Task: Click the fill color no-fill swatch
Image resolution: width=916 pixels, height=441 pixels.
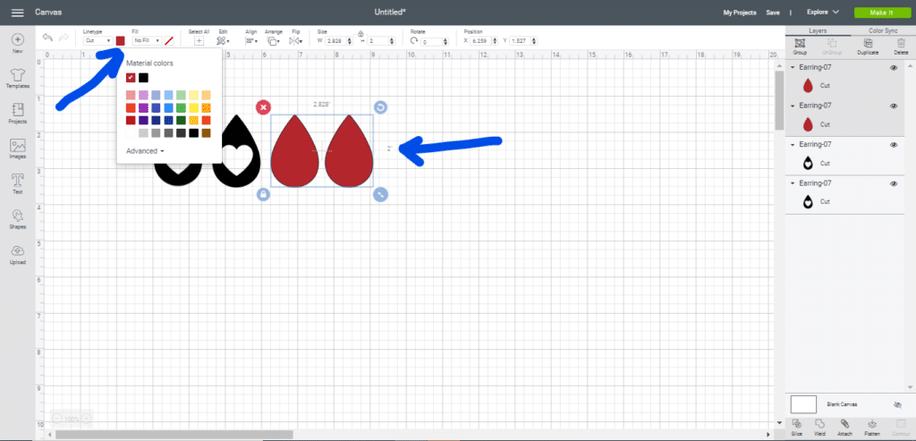Action: point(169,41)
